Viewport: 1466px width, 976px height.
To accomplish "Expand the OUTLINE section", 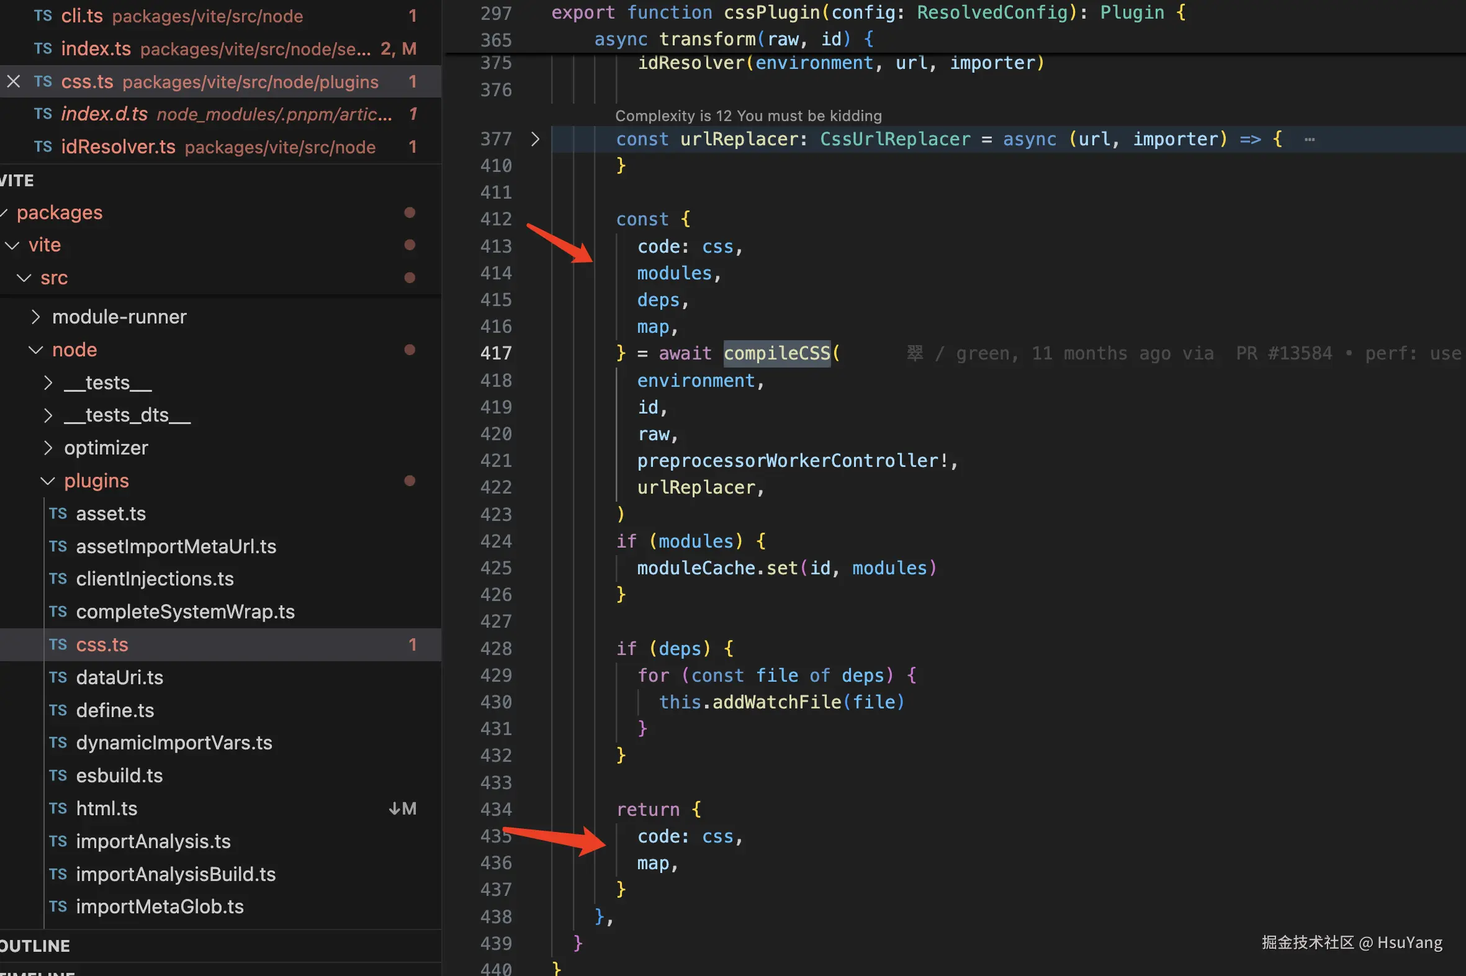I will tap(35, 946).
